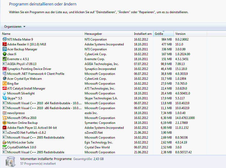
Task: Click publisher AGEIA Technologies, Inc.
Action: [102, 64]
